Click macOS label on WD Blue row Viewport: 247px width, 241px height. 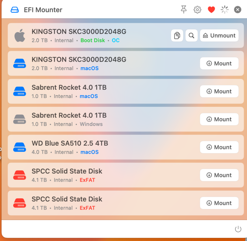(89, 152)
